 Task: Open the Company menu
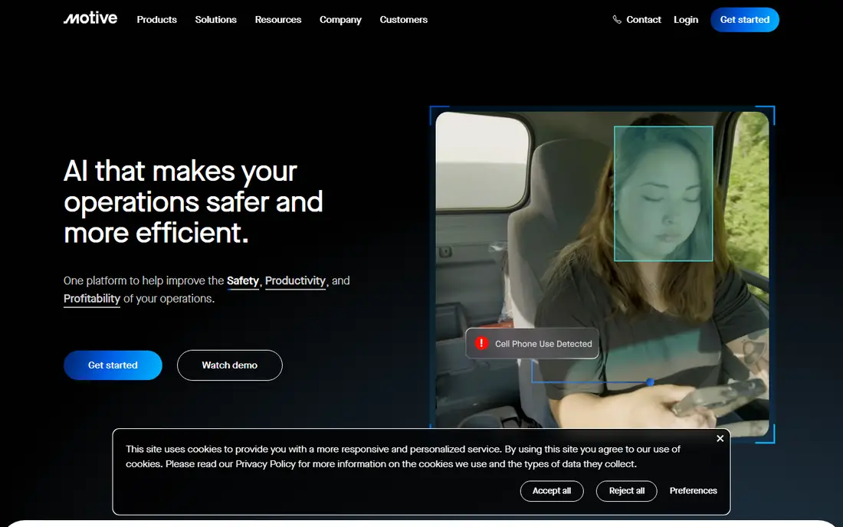tap(340, 20)
